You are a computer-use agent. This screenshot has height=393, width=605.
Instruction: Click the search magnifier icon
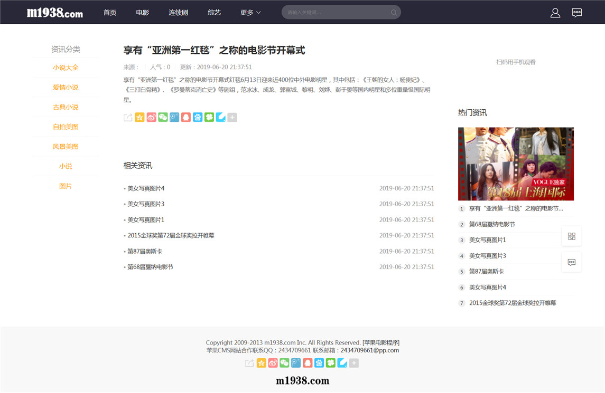(x=394, y=12)
